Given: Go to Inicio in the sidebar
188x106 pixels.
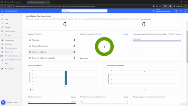Looking at the screenshot, I should pyautogui.click(x=7, y=19).
